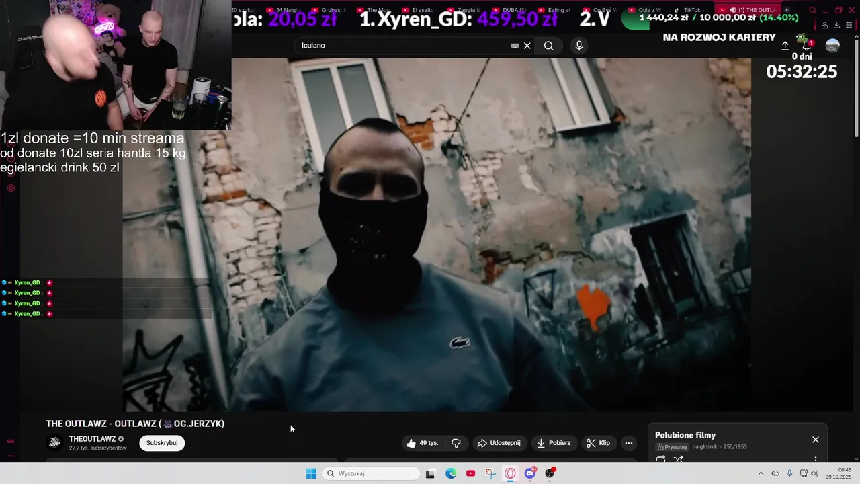Dislike the video with thumbs-down
This screenshot has height=484, width=860.
456,443
